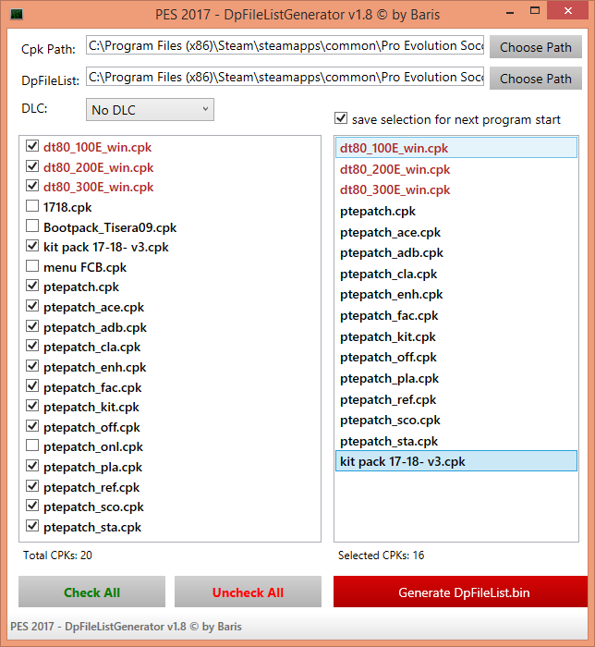The height and width of the screenshot is (647, 595).
Task: Select ptepatch_sco.cpk in right list
Action: [x=456, y=420]
